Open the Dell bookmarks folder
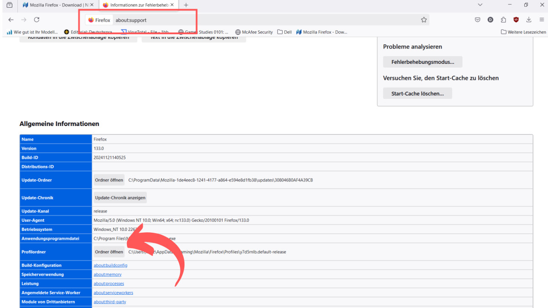Image resolution: width=548 pixels, height=308 pixels. coord(284,32)
